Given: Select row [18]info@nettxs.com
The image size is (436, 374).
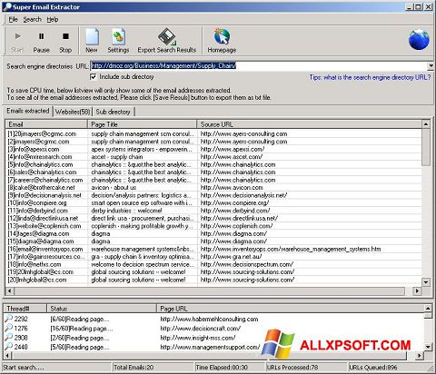Looking at the screenshot, I should [213, 264].
